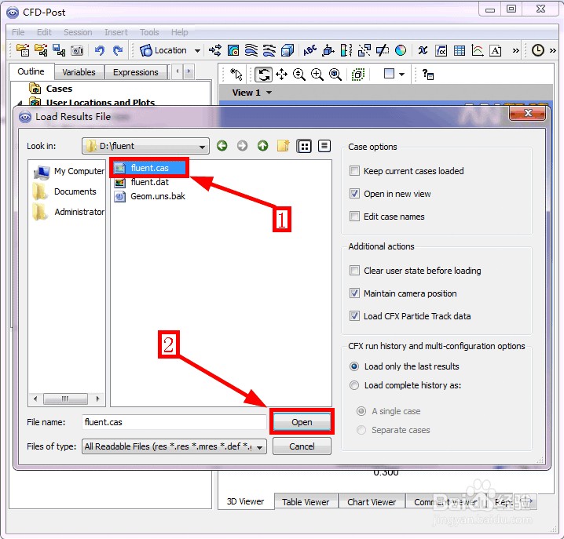Click the Parent Directory up arrow
This screenshot has width=564, height=539.
(262, 145)
